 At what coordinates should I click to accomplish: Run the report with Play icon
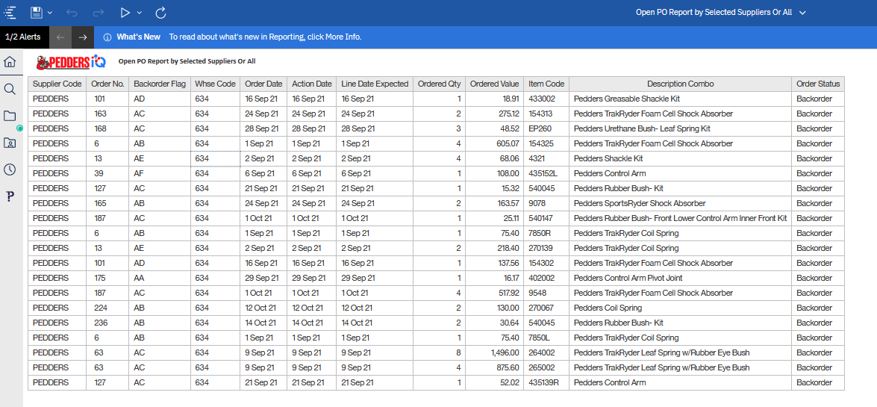pos(125,12)
